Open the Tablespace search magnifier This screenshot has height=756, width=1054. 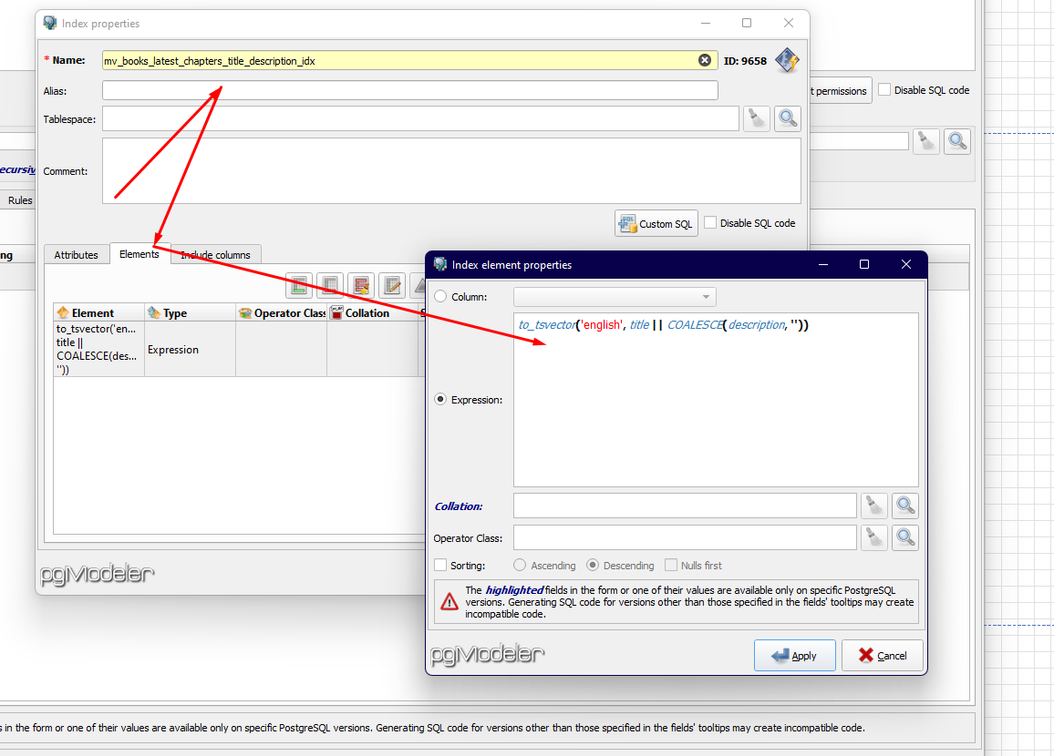tap(787, 118)
